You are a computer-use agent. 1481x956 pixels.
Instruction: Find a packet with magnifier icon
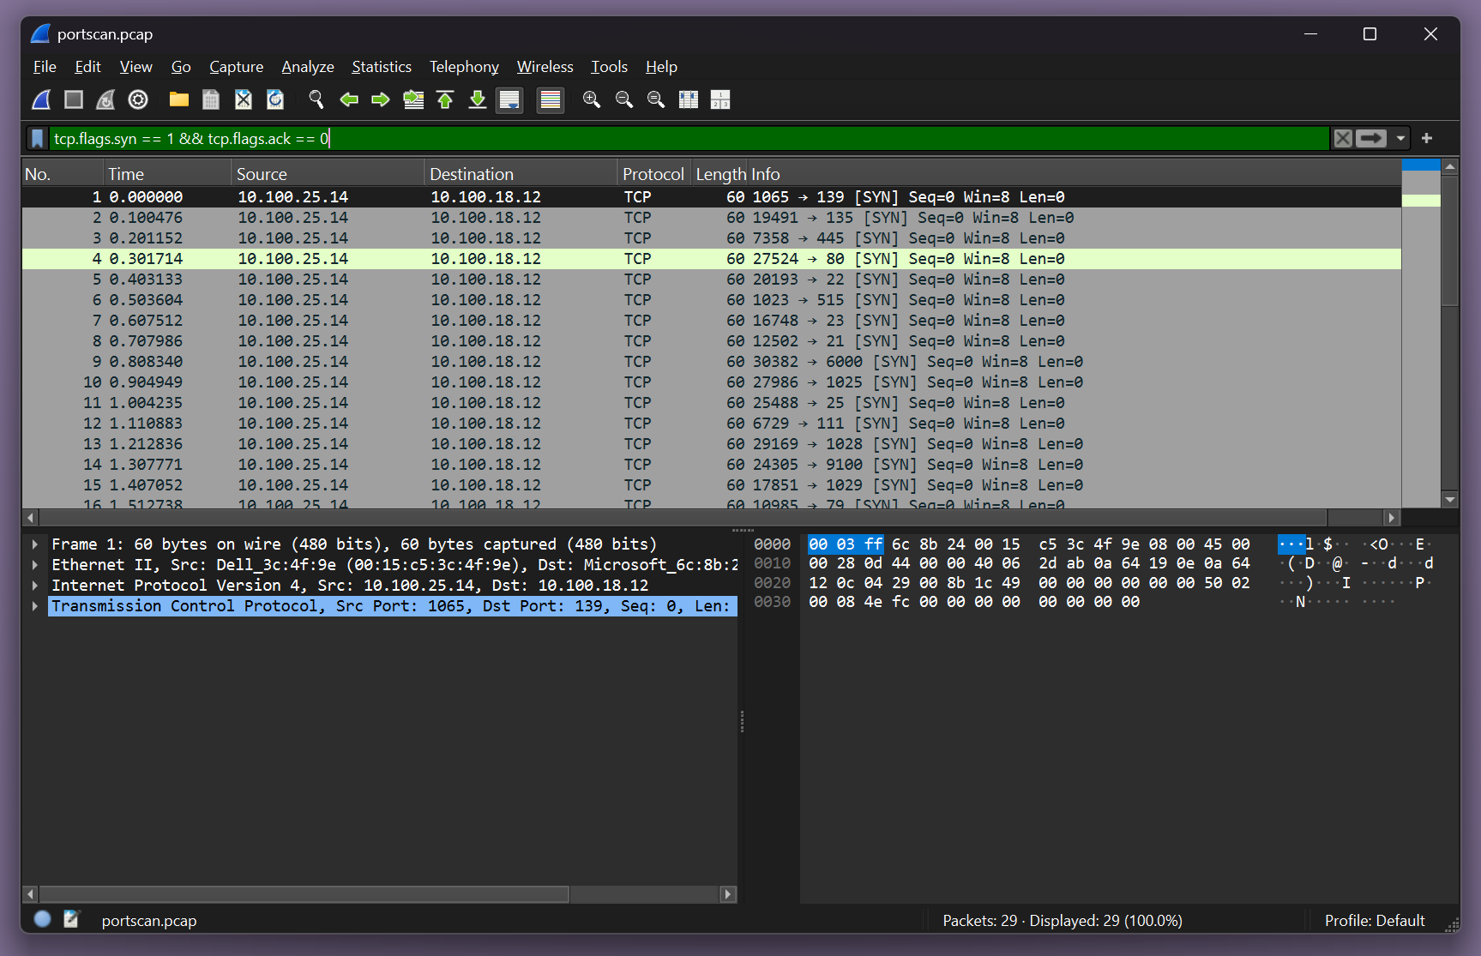[x=316, y=100]
